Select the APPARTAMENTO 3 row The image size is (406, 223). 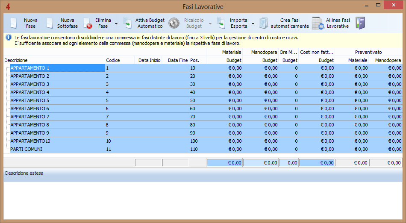pos(206,84)
